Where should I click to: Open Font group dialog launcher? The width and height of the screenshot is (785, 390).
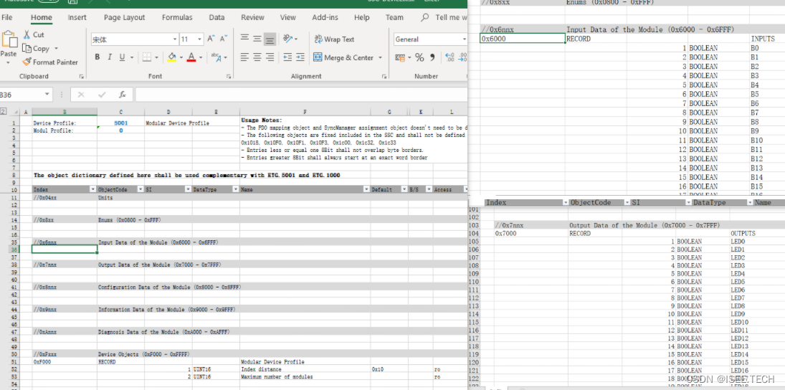228,77
